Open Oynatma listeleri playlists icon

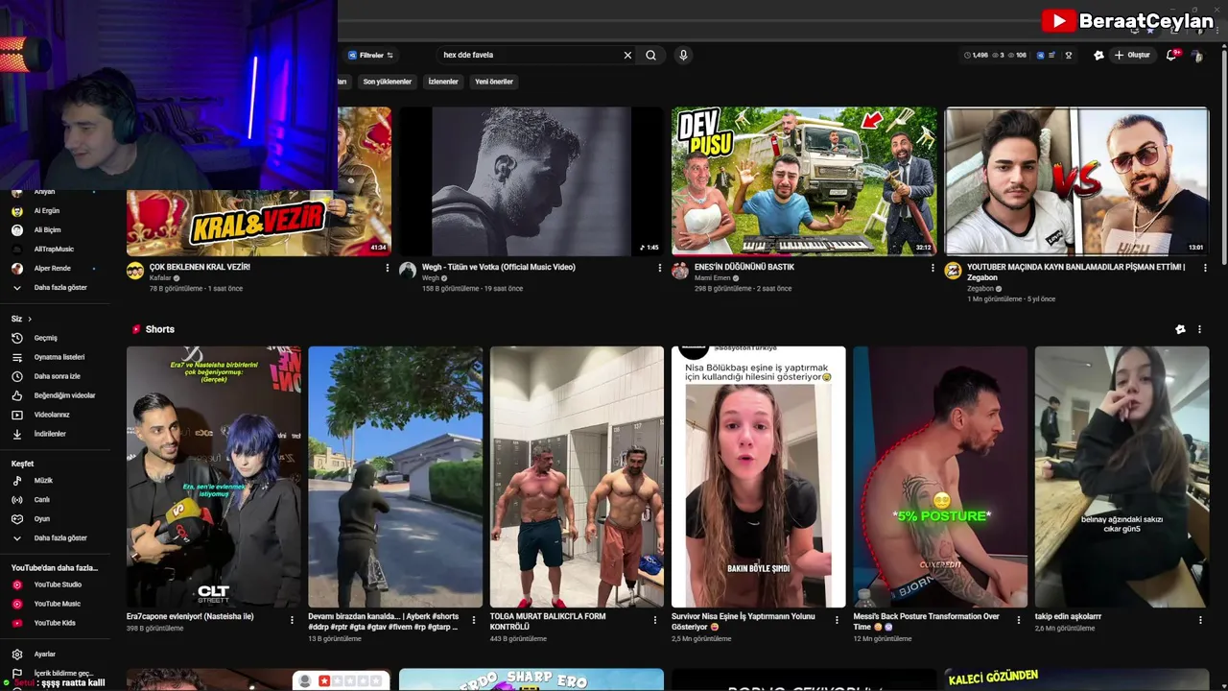(16, 357)
